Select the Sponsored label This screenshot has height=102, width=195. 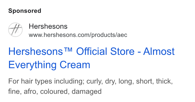25,11
